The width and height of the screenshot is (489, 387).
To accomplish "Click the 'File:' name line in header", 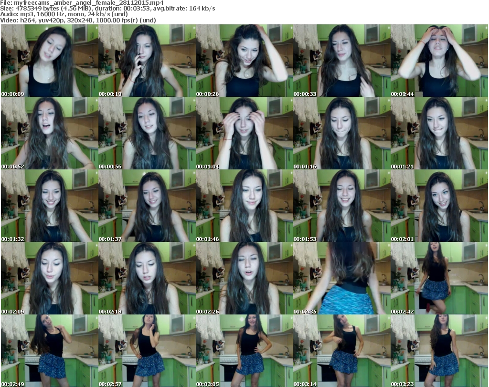I will click(82, 3).
